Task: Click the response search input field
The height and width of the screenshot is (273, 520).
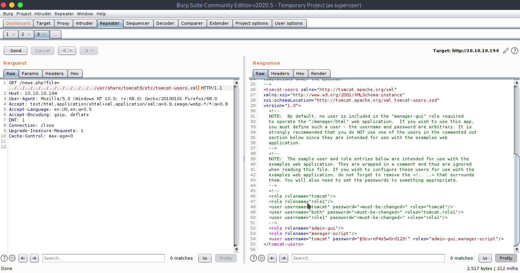Action: 368,258
